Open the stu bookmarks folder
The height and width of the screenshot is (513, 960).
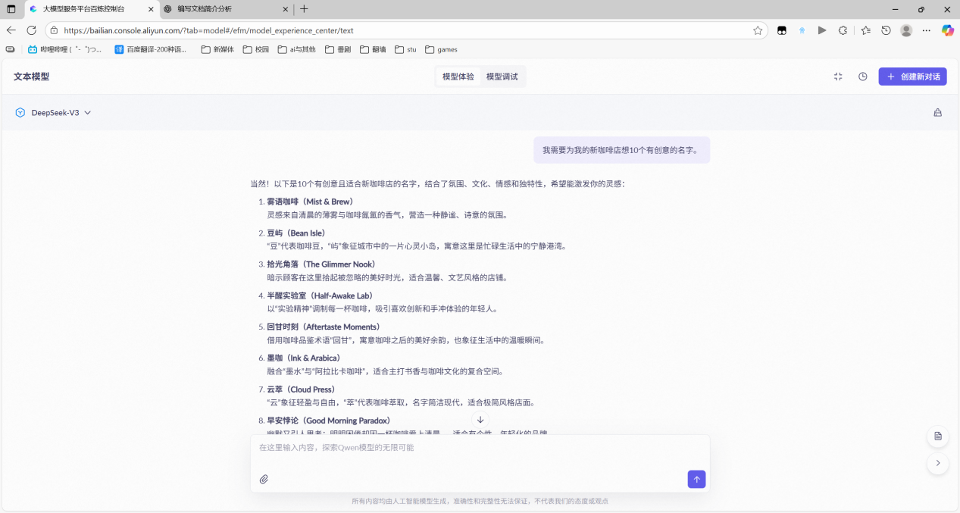point(405,49)
